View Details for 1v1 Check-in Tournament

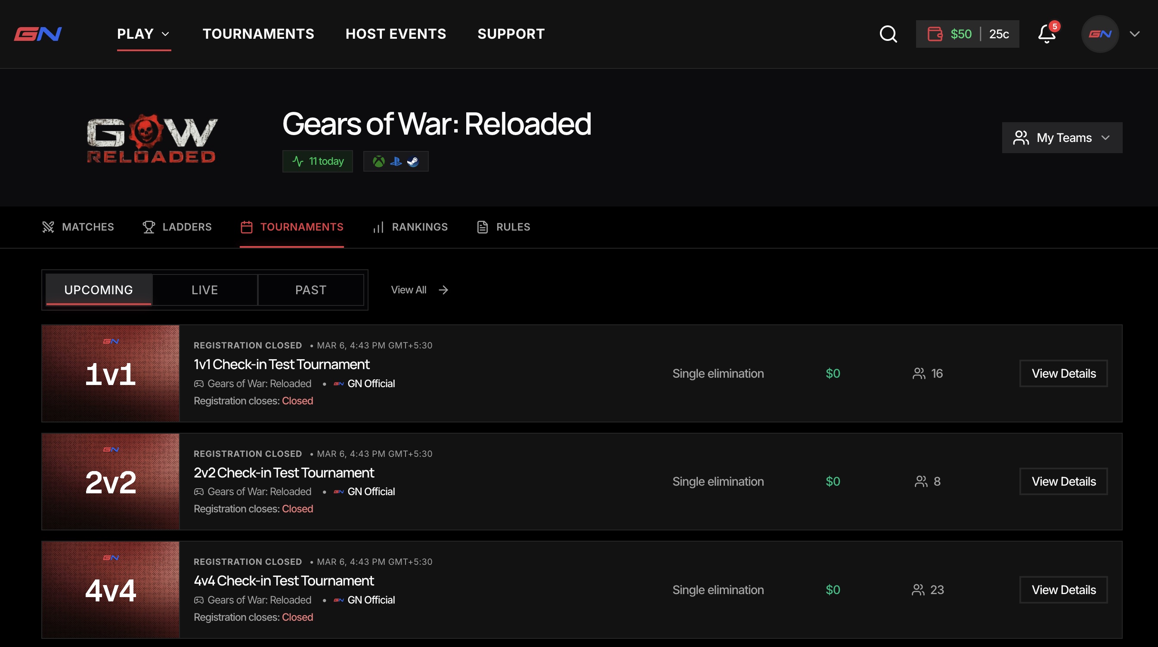1063,373
